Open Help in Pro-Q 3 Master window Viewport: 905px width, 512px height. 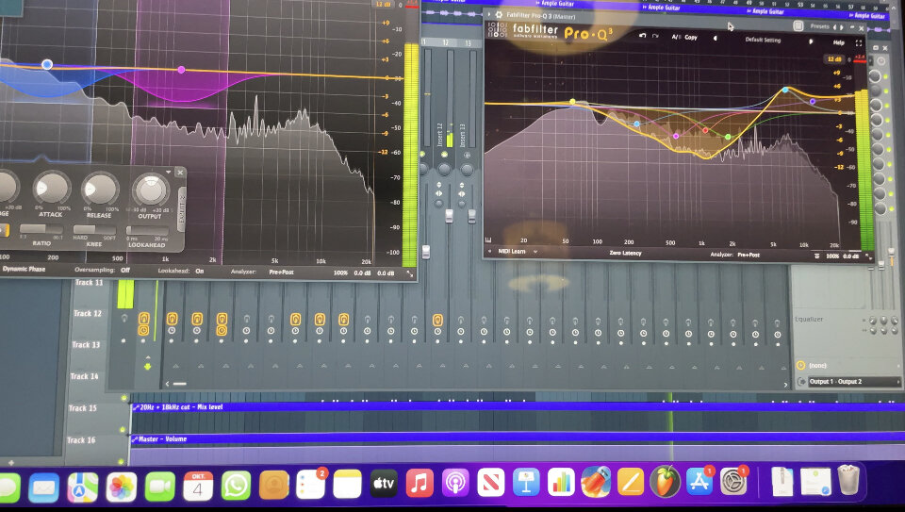pyautogui.click(x=839, y=42)
